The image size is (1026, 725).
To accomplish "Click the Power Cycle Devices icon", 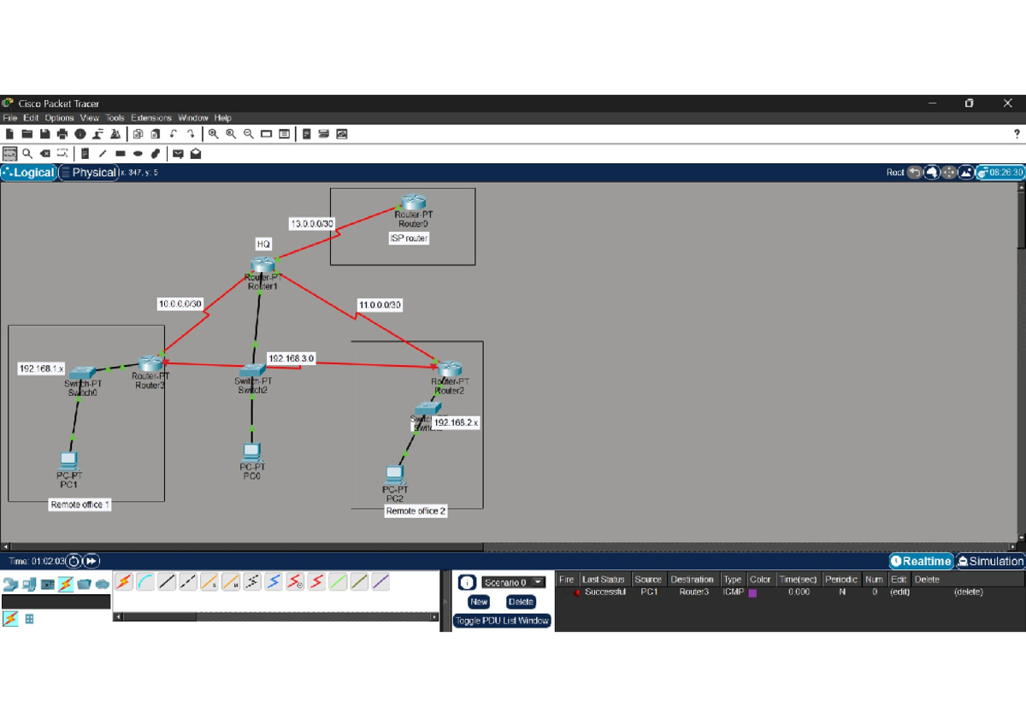I will [74, 562].
